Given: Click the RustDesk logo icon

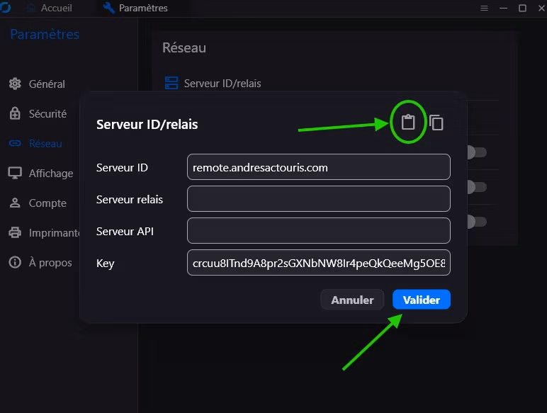Looking at the screenshot, I should [x=5, y=7].
